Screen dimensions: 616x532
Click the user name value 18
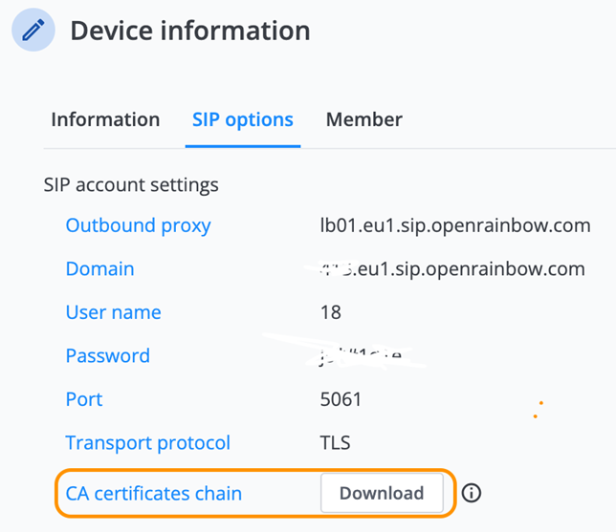[331, 312]
